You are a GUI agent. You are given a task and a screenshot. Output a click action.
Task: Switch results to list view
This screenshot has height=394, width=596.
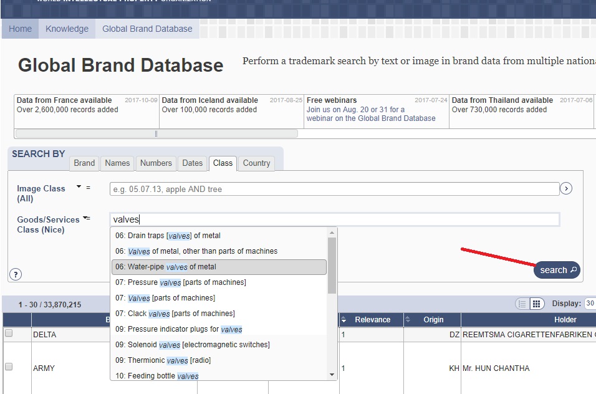[x=522, y=304]
